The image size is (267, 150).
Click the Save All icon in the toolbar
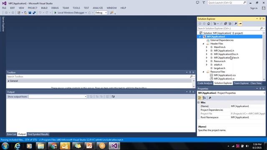point(34,13)
